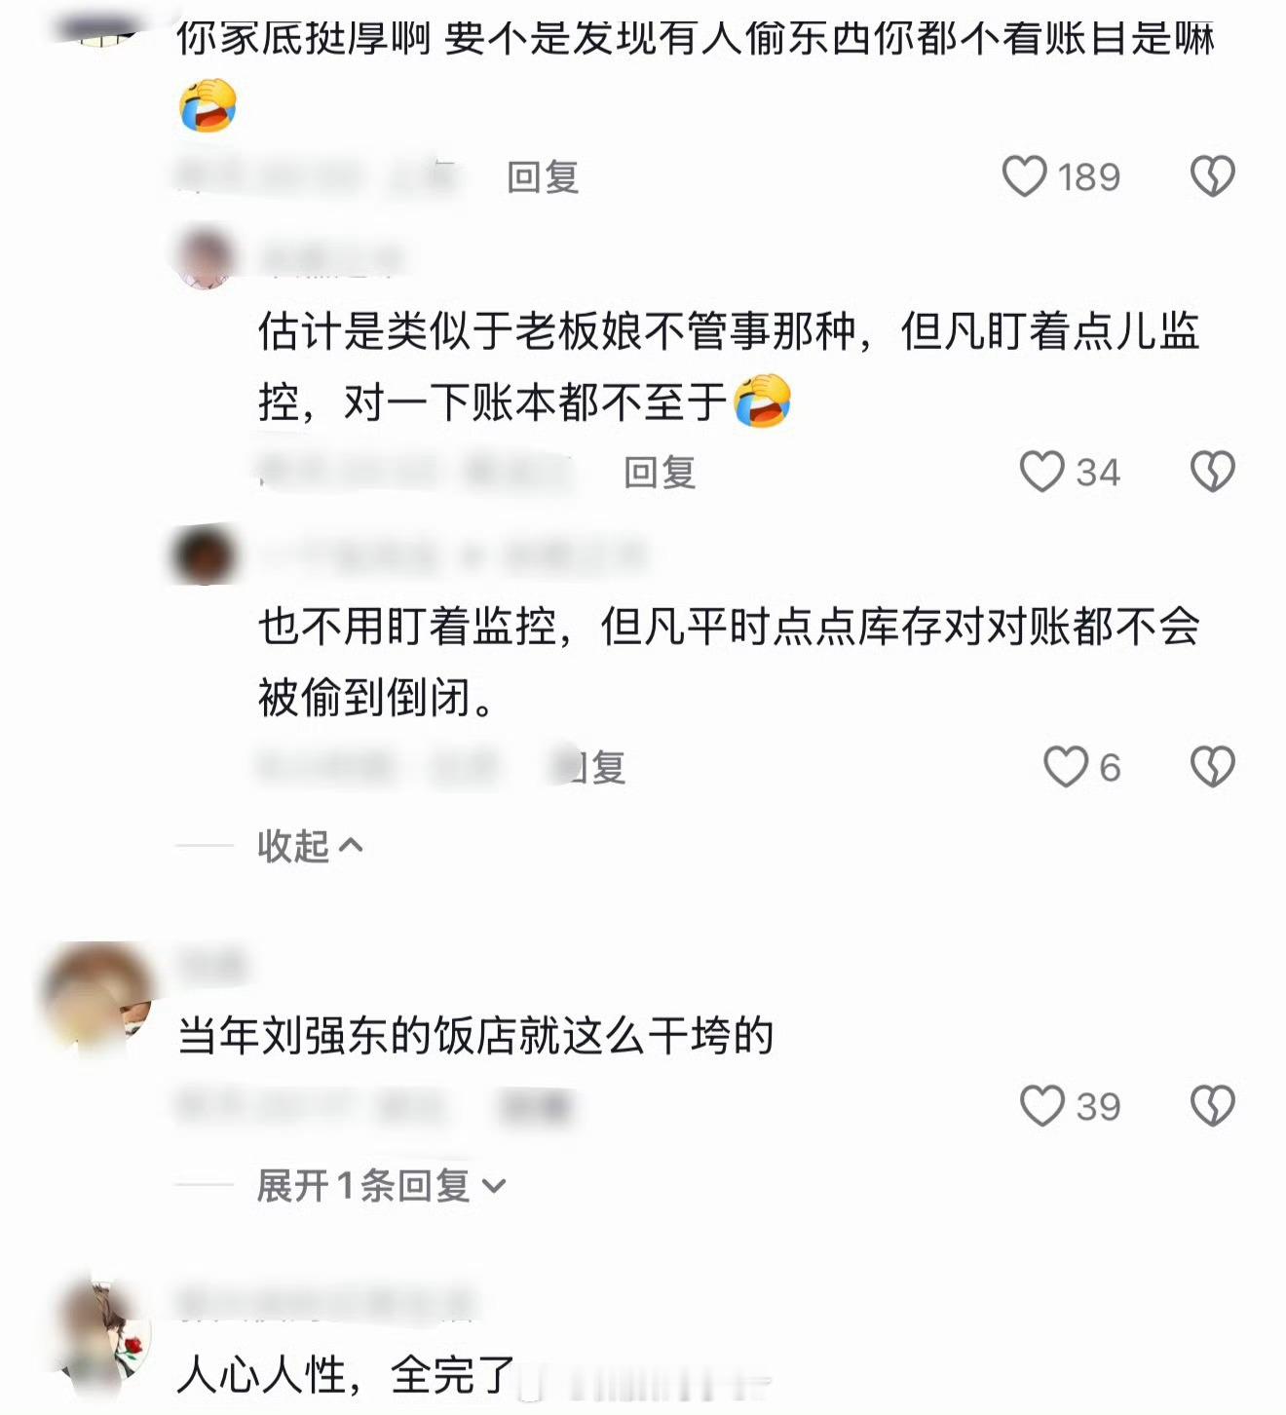Expand 展开1条回复
This screenshot has height=1415, width=1286.
click(x=381, y=1186)
